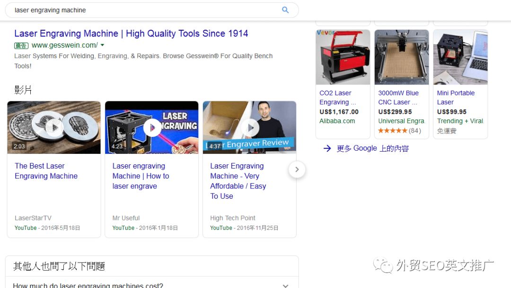Play The Best Laser Engraving Machine video
The height and width of the screenshot is (288, 511).
pyautogui.click(x=54, y=127)
